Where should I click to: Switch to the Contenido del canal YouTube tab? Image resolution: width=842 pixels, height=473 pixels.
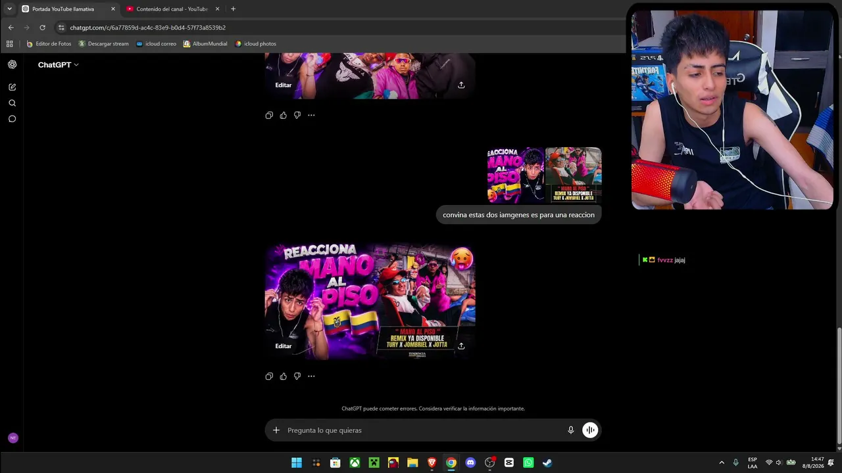pyautogui.click(x=172, y=9)
